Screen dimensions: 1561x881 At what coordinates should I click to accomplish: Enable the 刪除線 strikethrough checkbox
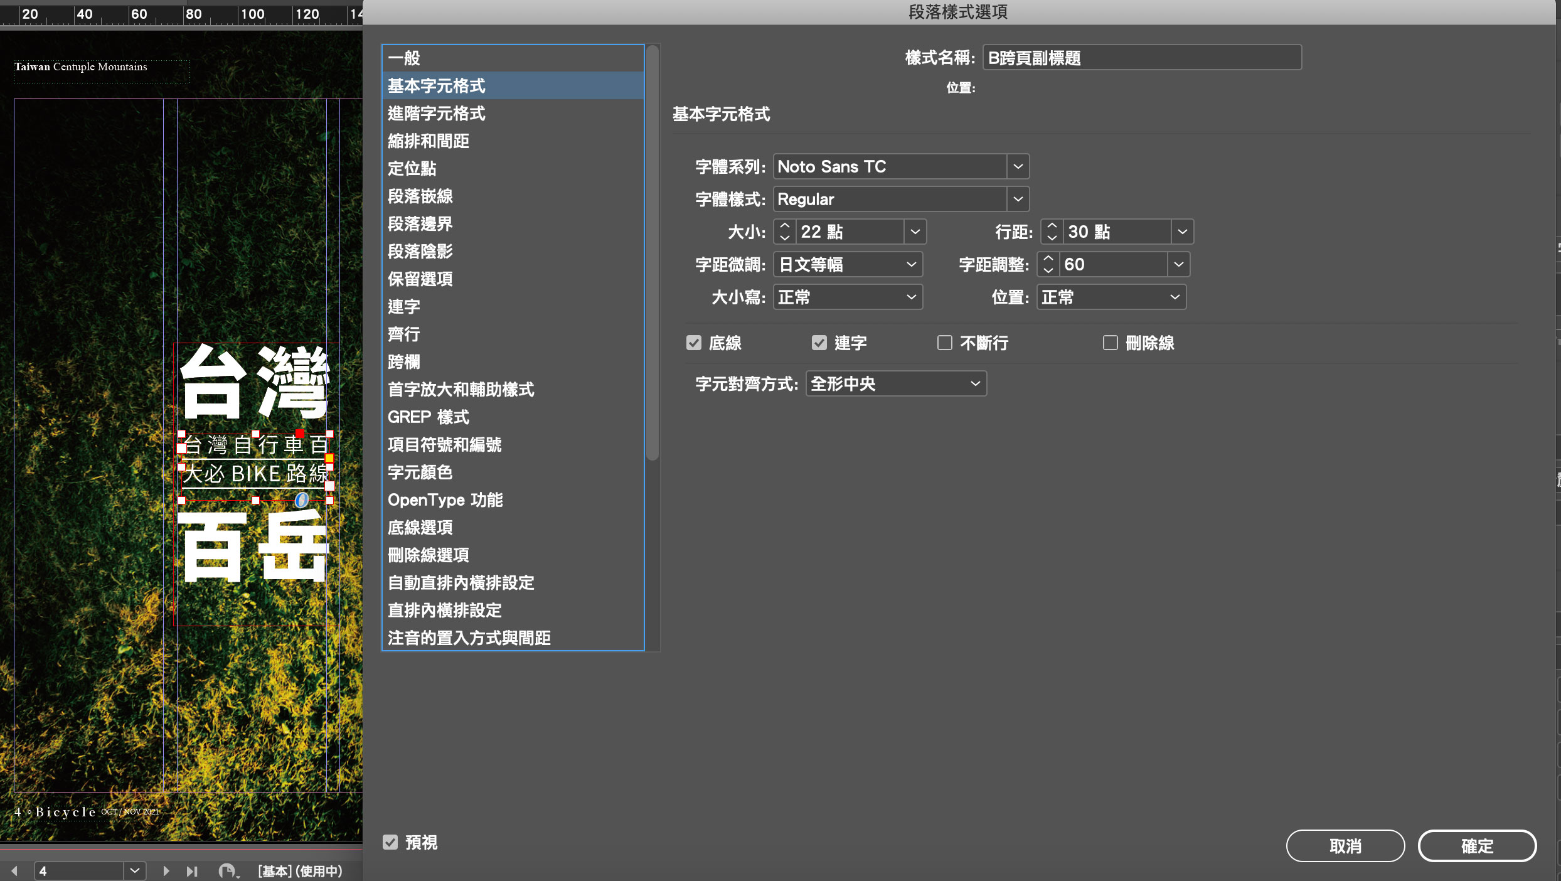(x=1110, y=343)
